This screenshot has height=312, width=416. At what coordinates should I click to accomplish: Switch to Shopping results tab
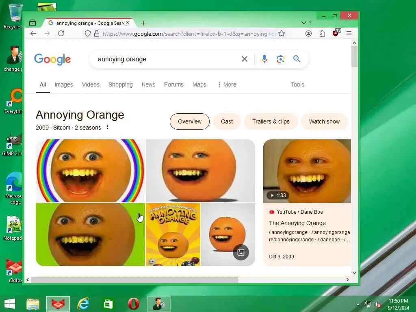[x=120, y=84]
